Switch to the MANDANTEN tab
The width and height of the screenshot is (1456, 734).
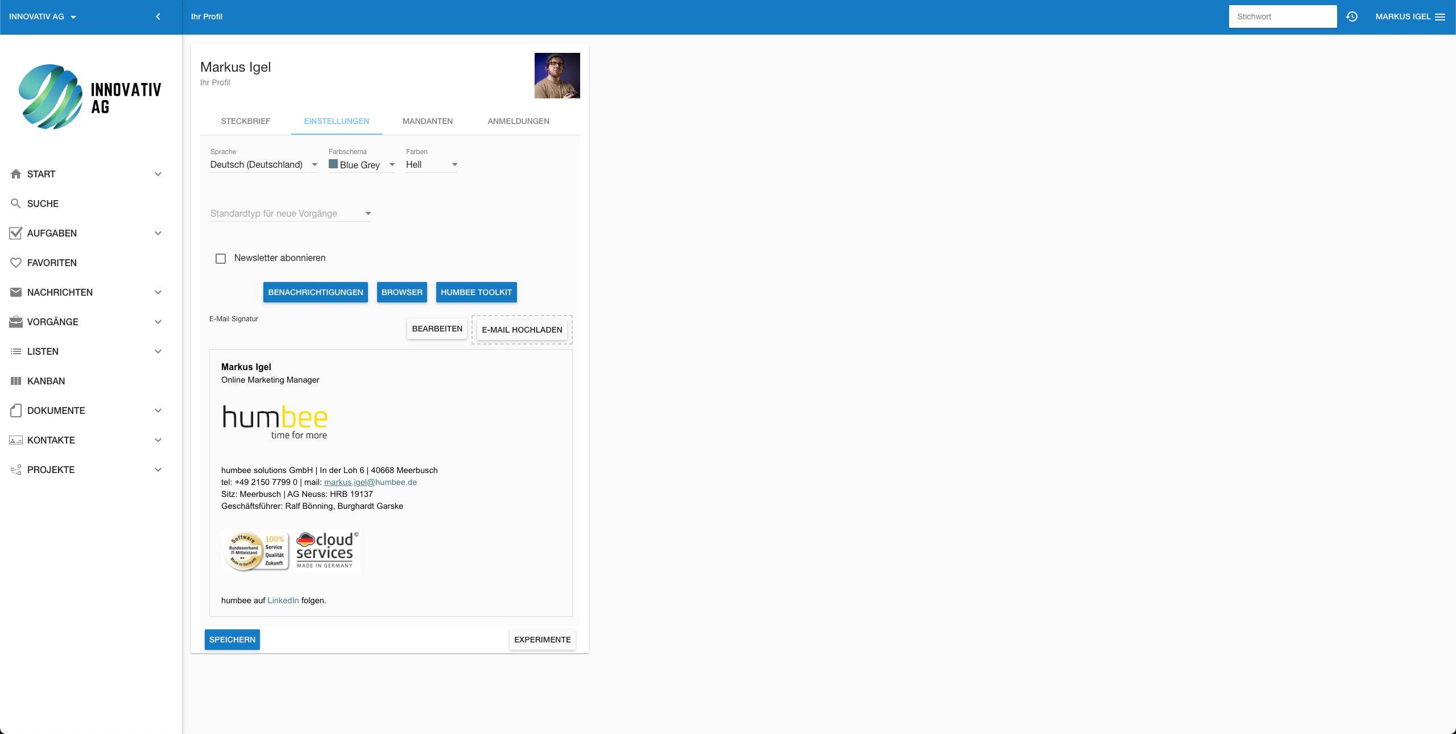[427, 121]
